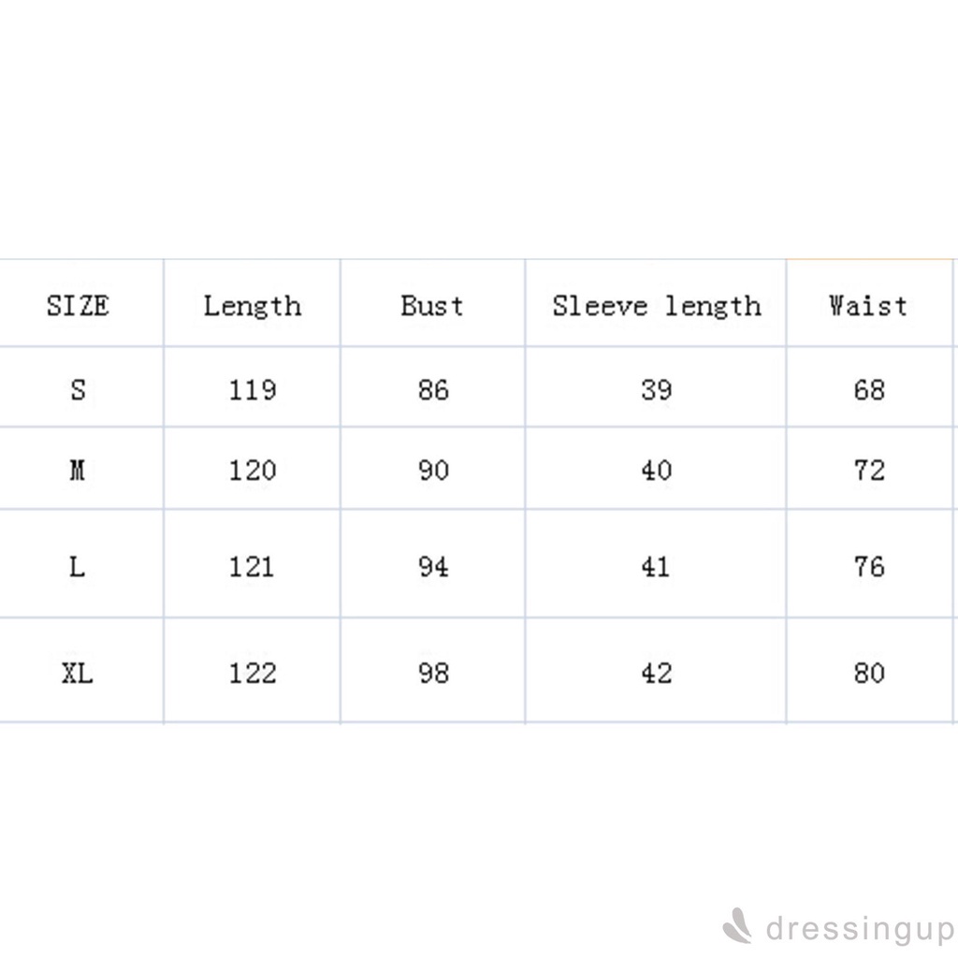Click waist value 72 in M row
Screen dimensions: 958x958
869,470
